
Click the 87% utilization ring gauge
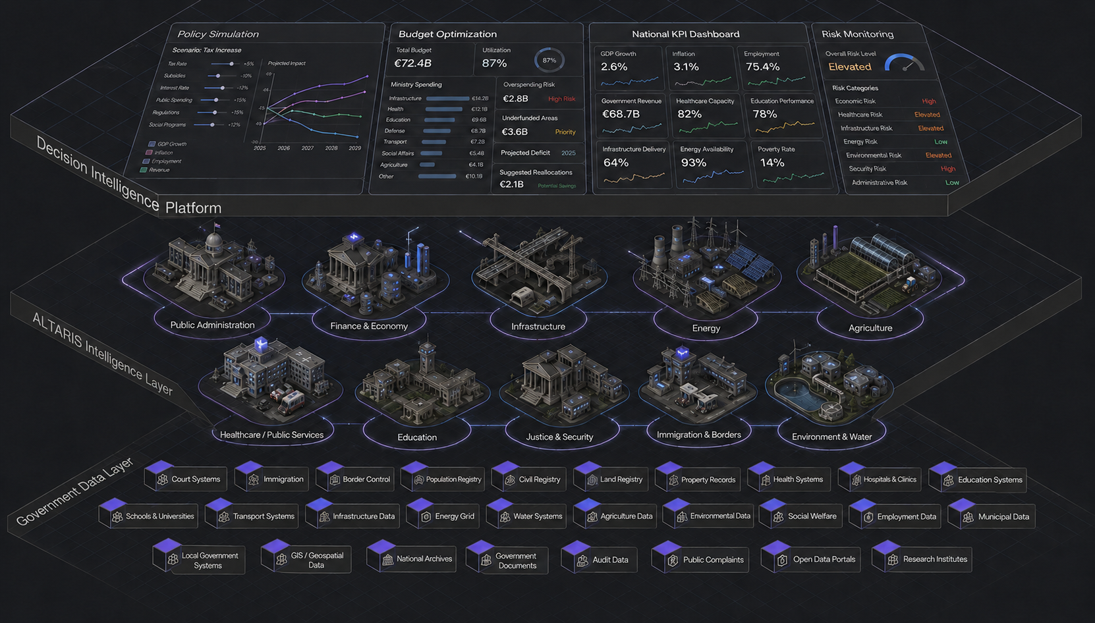click(549, 61)
